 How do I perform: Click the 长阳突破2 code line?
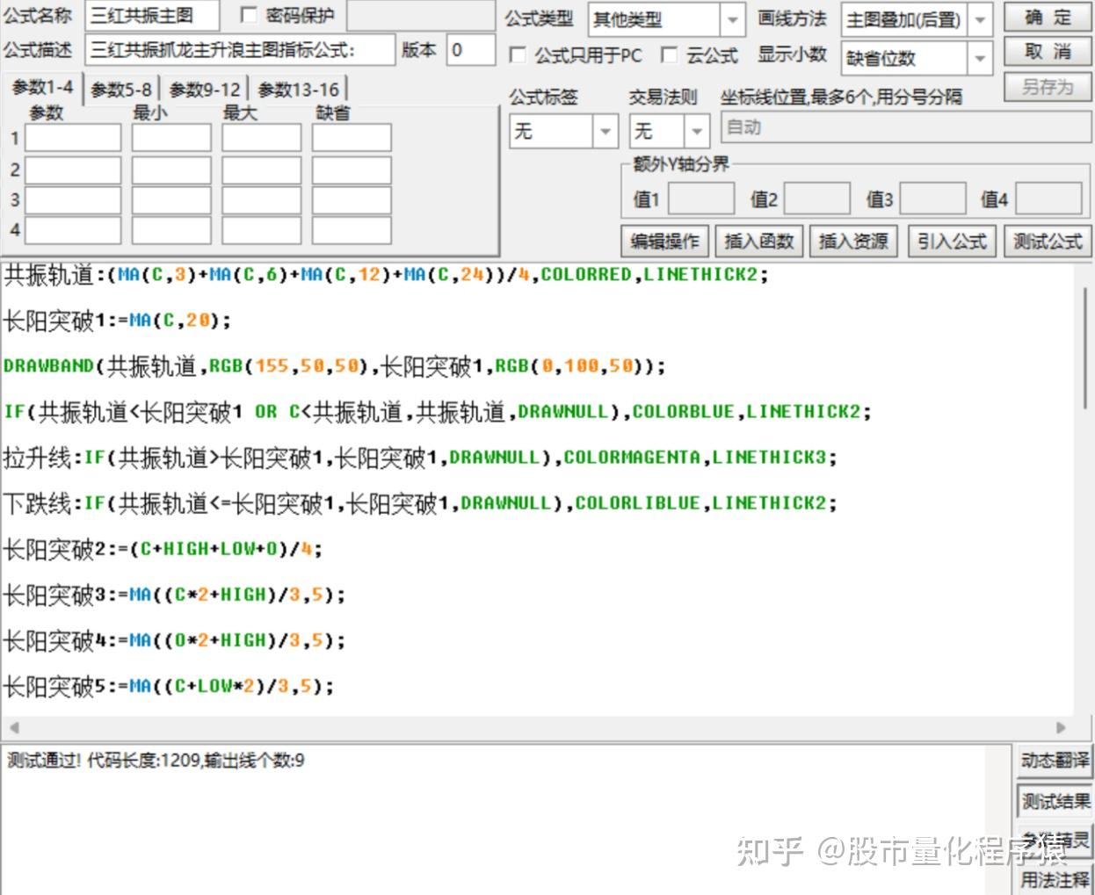point(163,549)
